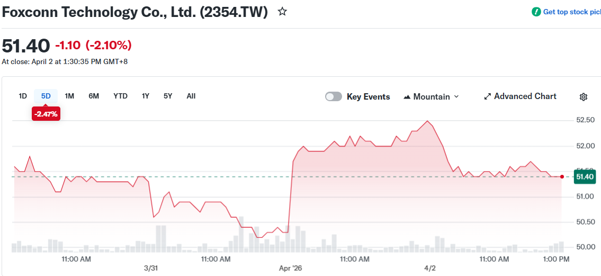Show year-to-date YTD range
Screen dimensions: 601x276
click(x=120, y=96)
